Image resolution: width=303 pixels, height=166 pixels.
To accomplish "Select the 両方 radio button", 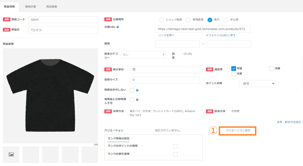I will 210,20.
